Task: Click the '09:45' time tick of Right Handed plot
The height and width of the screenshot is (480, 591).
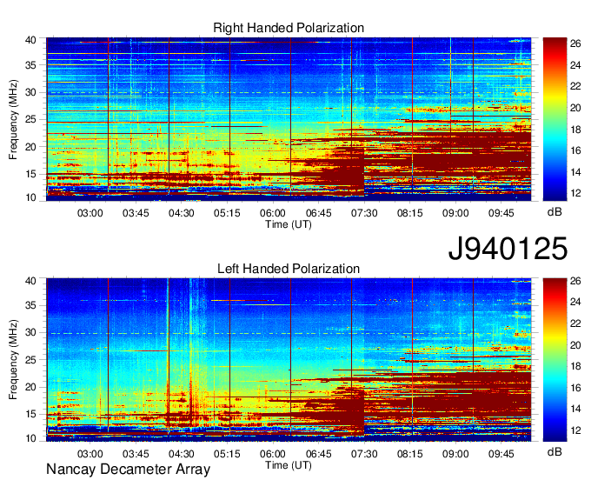Action: pyautogui.click(x=501, y=213)
